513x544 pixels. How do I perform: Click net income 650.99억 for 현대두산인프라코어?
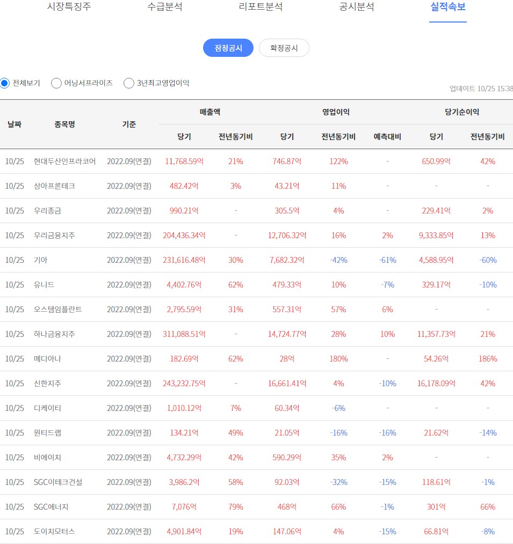click(x=436, y=161)
